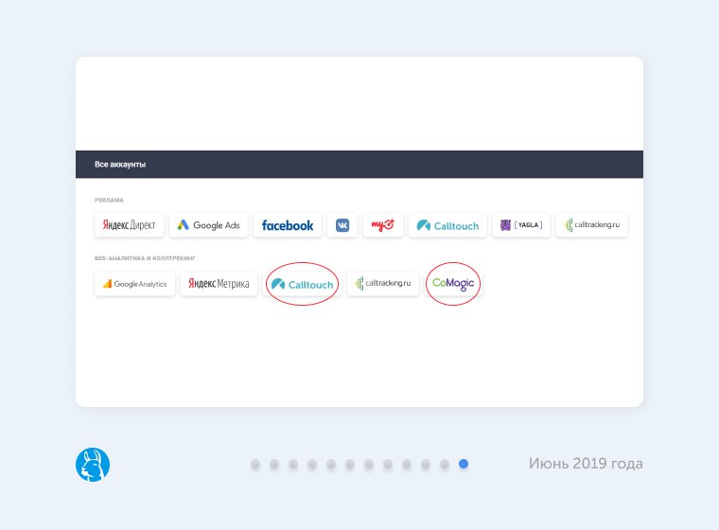The height and width of the screenshot is (530, 719).
Task: Select calltracking.ru in the Реклама row
Action: (x=591, y=225)
